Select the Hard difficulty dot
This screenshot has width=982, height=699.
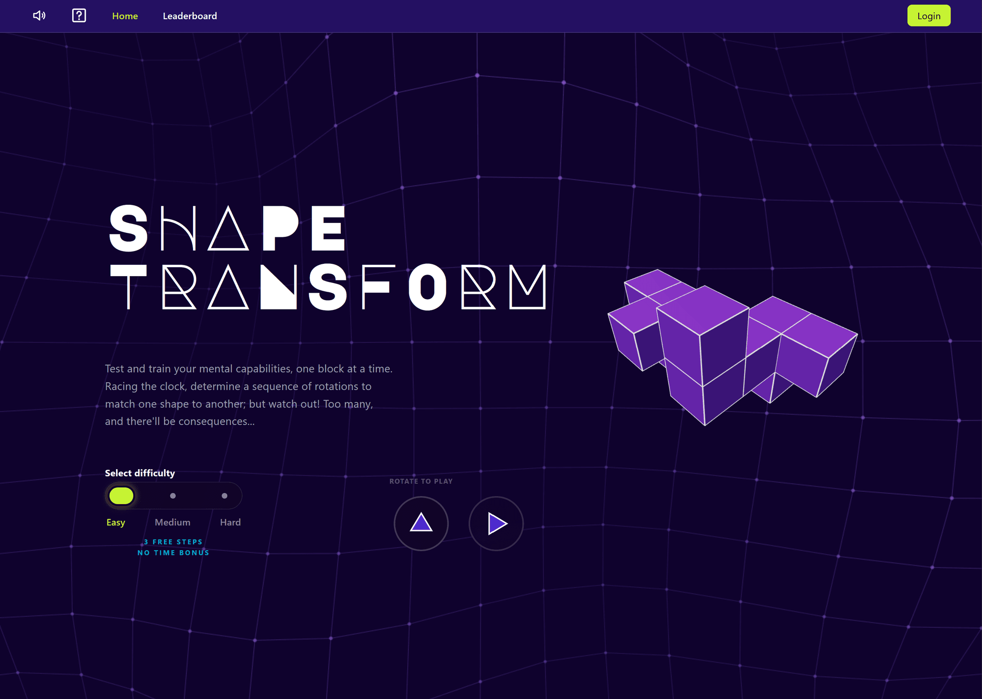pos(224,496)
